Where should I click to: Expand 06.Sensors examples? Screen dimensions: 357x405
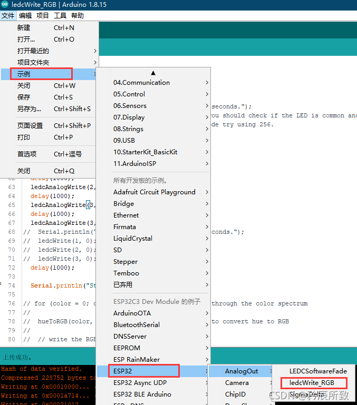click(153, 106)
